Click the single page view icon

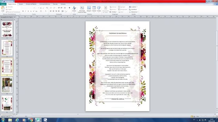[x=192, y=117]
